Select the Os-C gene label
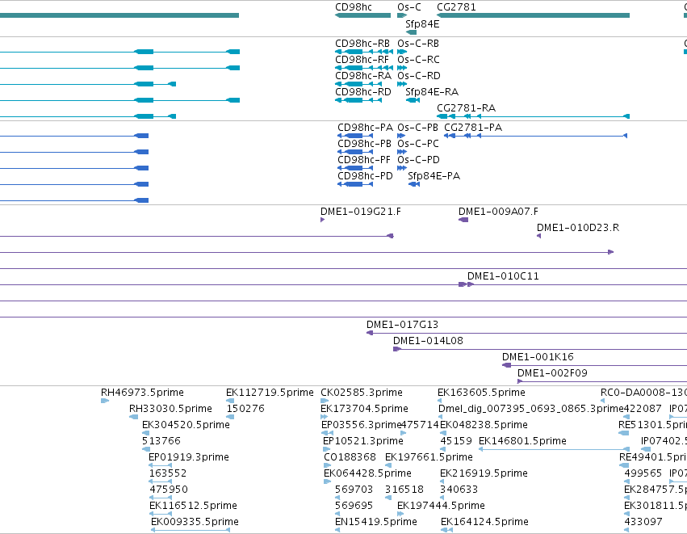 point(409,7)
